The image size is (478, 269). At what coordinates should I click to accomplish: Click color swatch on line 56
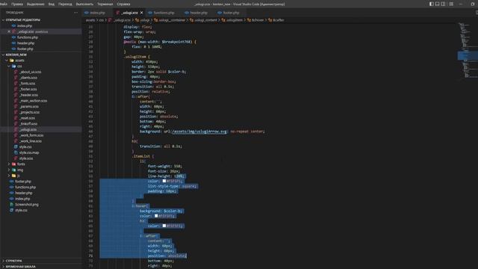(x=164, y=181)
